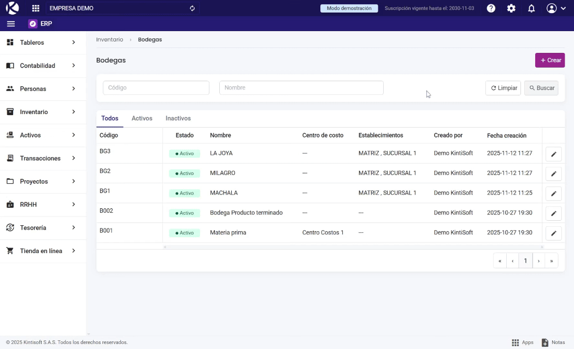Screen dimensions: 574x349
Task: Edit the LA JOYA warehouse row
Action: click(x=553, y=154)
